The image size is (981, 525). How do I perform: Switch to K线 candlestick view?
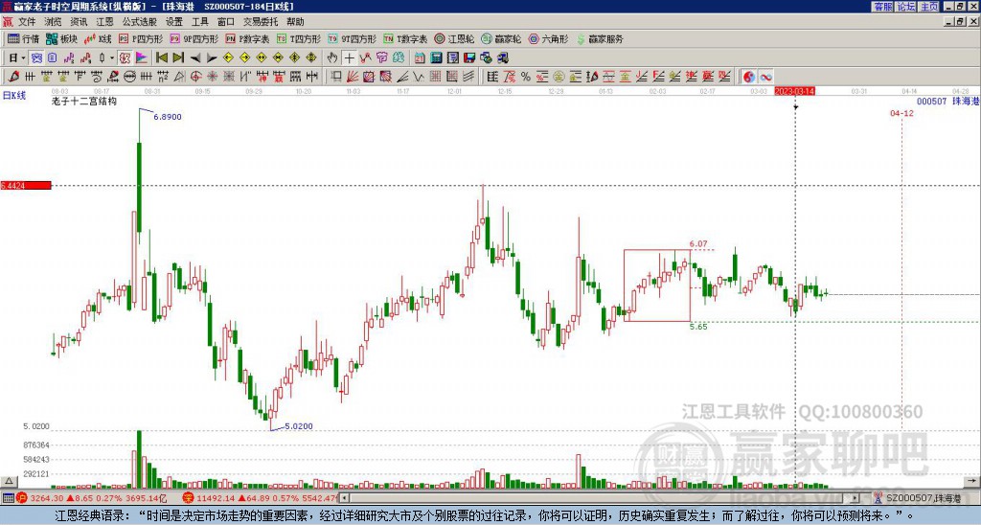98,38
